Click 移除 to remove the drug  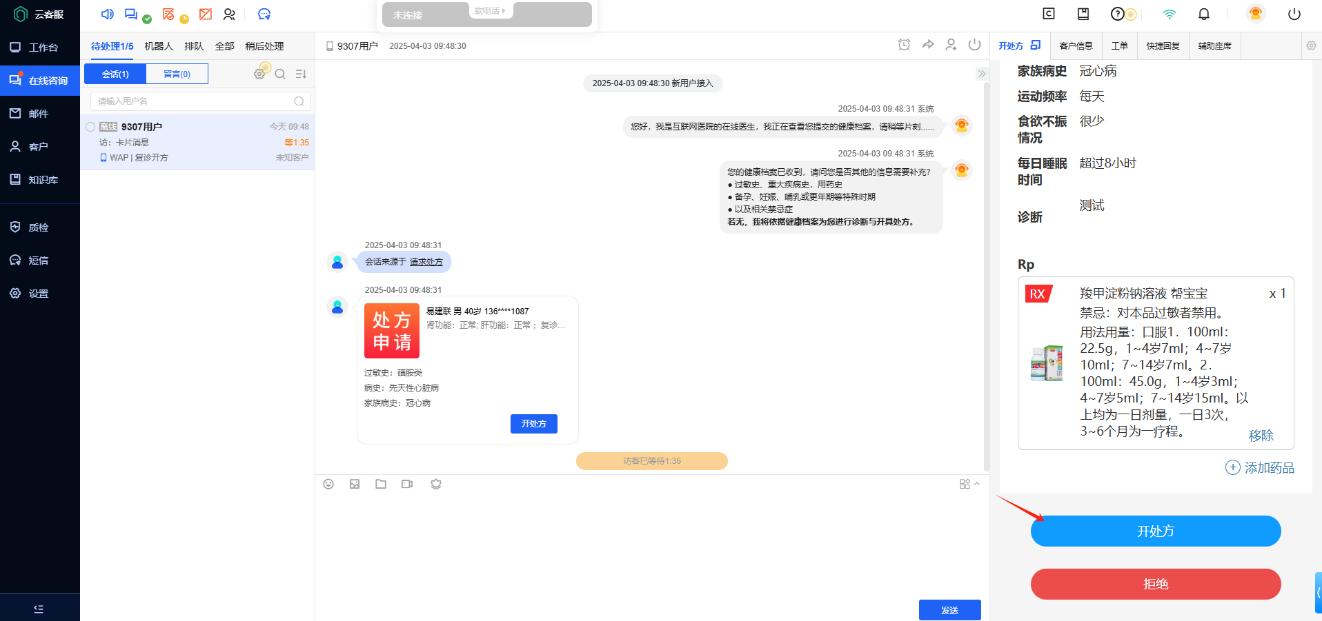tap(1261, 436)
